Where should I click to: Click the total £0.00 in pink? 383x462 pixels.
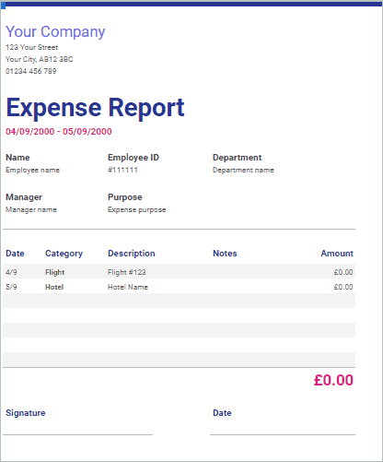333,380
